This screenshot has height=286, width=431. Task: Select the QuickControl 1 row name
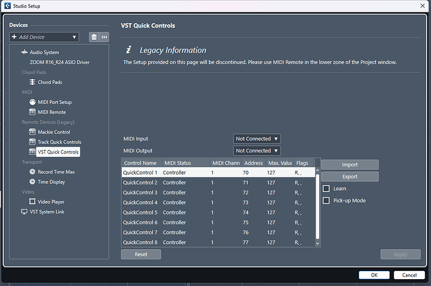point(140,173)
